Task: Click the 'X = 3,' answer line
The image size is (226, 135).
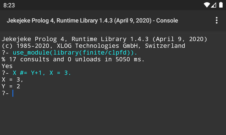Action: coord(12,80)
